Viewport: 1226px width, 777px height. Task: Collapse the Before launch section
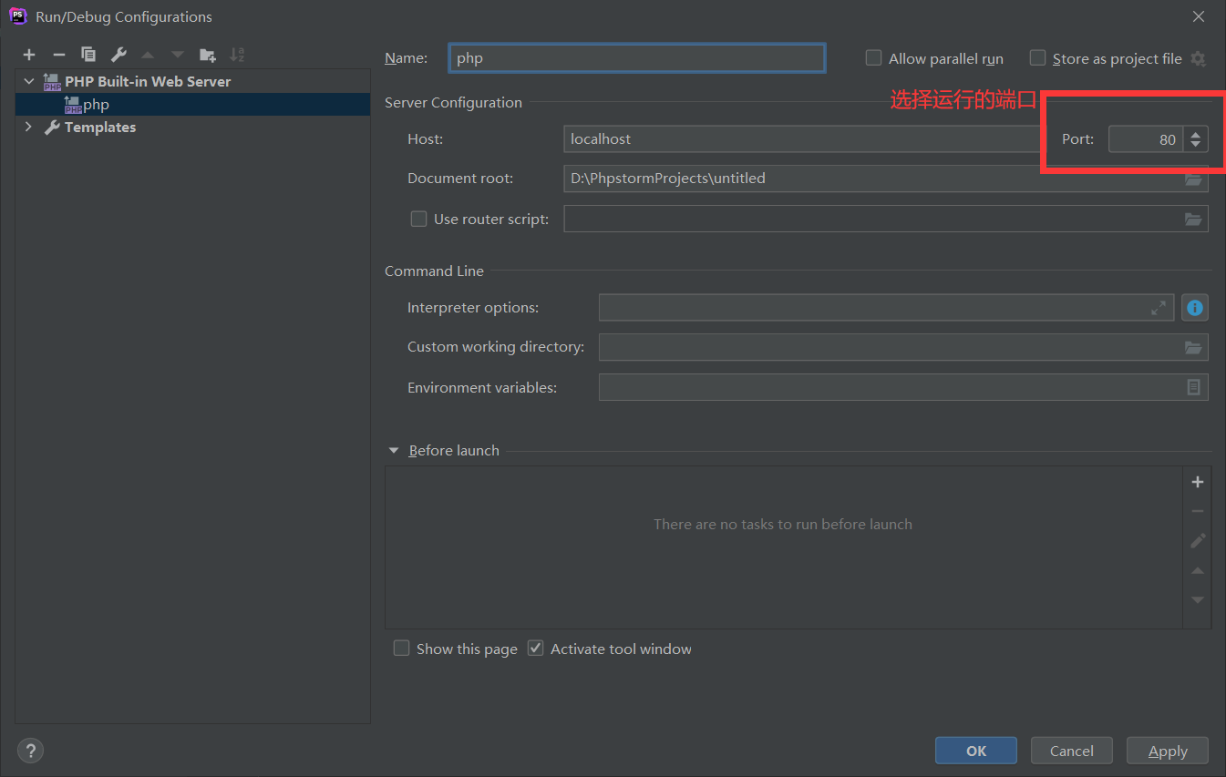pos(394,450)
